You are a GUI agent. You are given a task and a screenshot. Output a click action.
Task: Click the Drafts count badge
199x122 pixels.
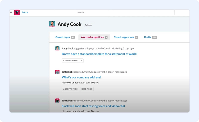[154, 37]
